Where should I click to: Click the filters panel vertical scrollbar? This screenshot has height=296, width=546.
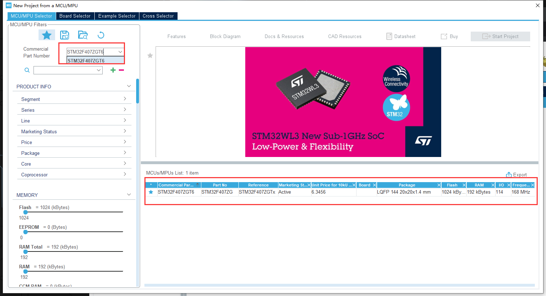click(x=138, y=91)
